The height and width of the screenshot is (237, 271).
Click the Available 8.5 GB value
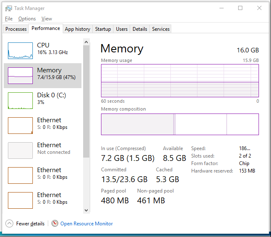coord(175,158)
